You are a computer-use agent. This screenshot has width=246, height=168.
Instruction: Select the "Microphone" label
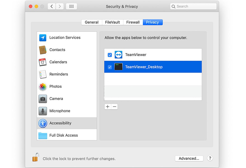coord(60,111)
